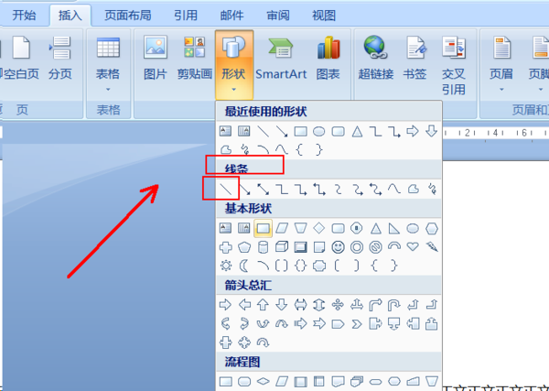Switch to the 页面布局 ribbon tab
Screen dimensions: 549x391
(x=128, y=15)
